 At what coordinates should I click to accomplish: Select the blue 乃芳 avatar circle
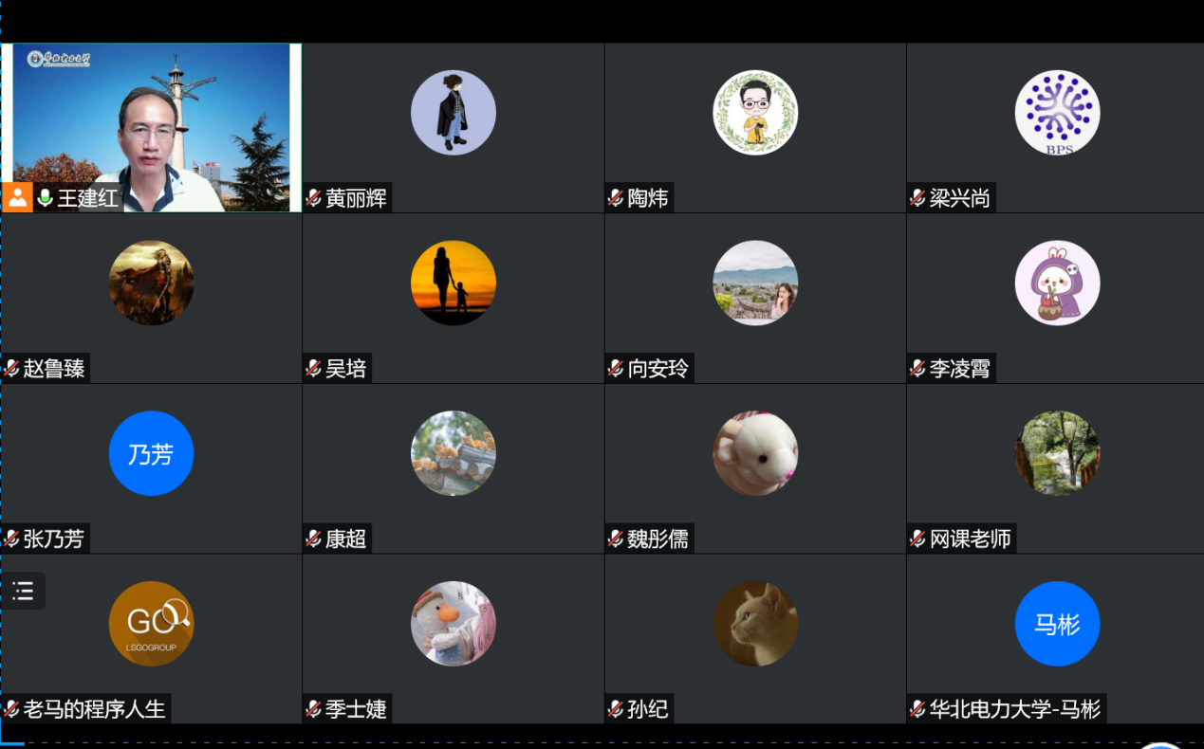pyautogui.click(x=152, y=453)
